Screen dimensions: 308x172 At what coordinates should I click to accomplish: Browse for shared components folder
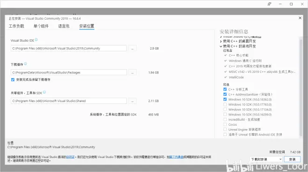pos(133,101)
